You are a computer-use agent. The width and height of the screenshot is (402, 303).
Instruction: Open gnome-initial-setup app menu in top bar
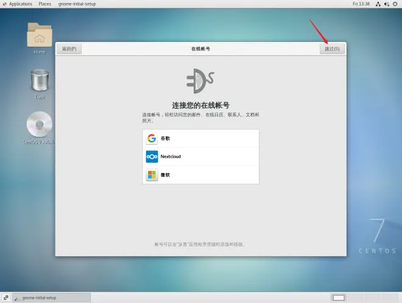tap(77, 4)
